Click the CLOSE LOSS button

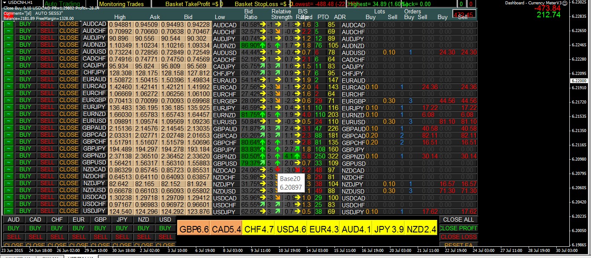pos(458,237)
